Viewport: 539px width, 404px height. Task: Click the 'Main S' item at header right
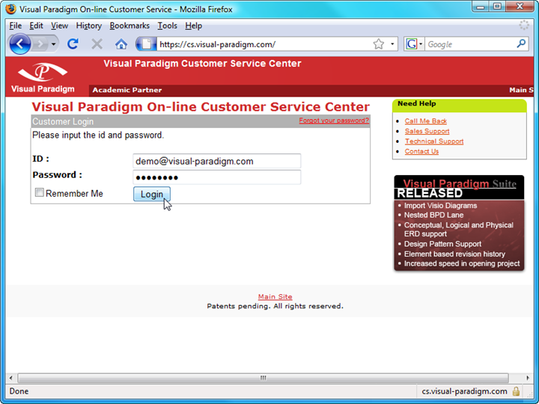point(521,90)
